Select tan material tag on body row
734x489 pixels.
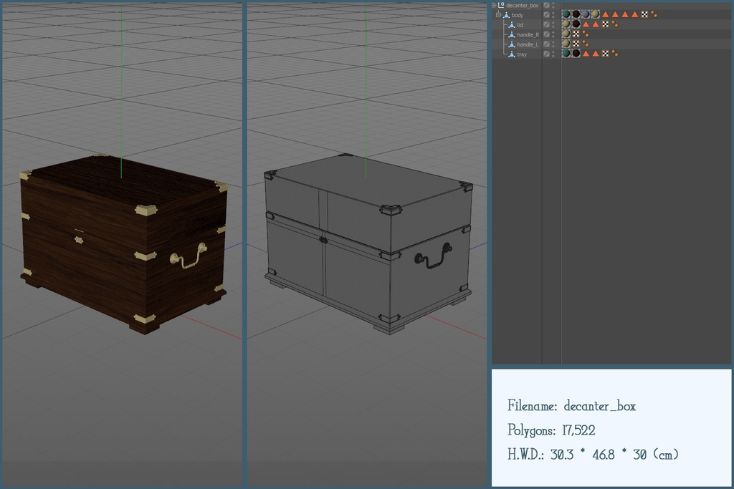pos(596,14)
